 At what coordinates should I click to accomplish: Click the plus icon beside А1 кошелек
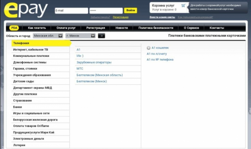pos(149,48)
